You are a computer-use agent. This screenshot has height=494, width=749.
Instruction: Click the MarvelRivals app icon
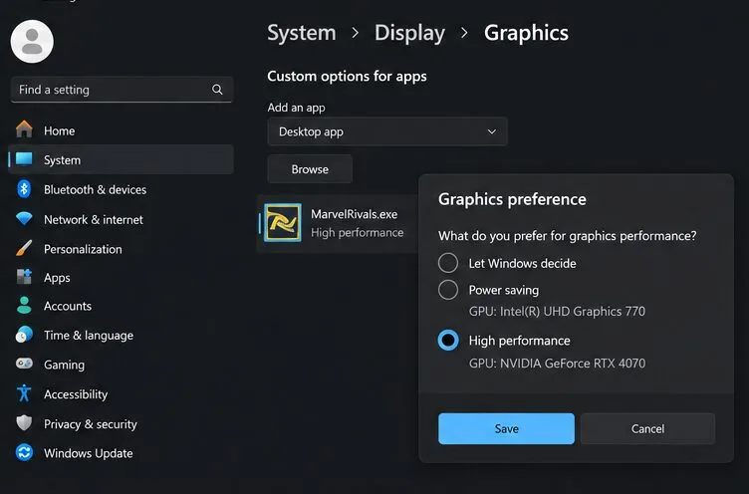click(283, 223)
